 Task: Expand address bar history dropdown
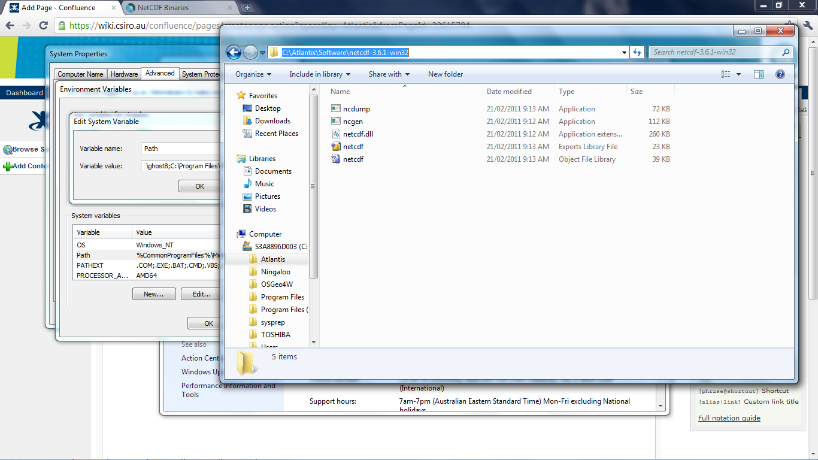tap(625, 52)
